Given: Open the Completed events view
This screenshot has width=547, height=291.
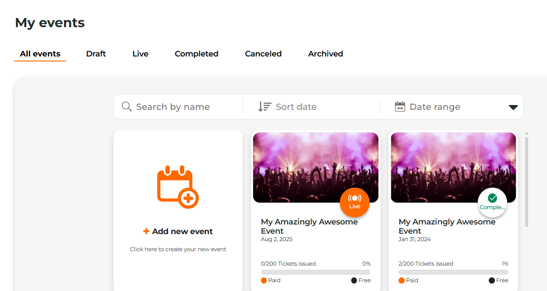Looking at the screenshot, I should [196, 53].
